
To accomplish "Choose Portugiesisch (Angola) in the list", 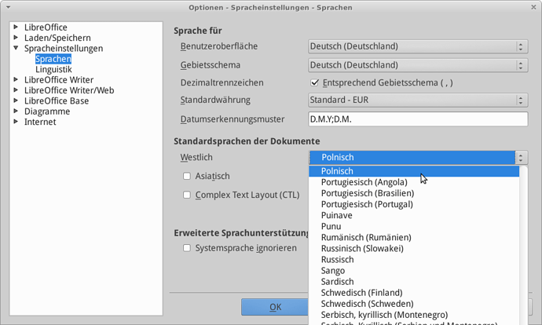I will pyautogui.click(x=414, y=182).
